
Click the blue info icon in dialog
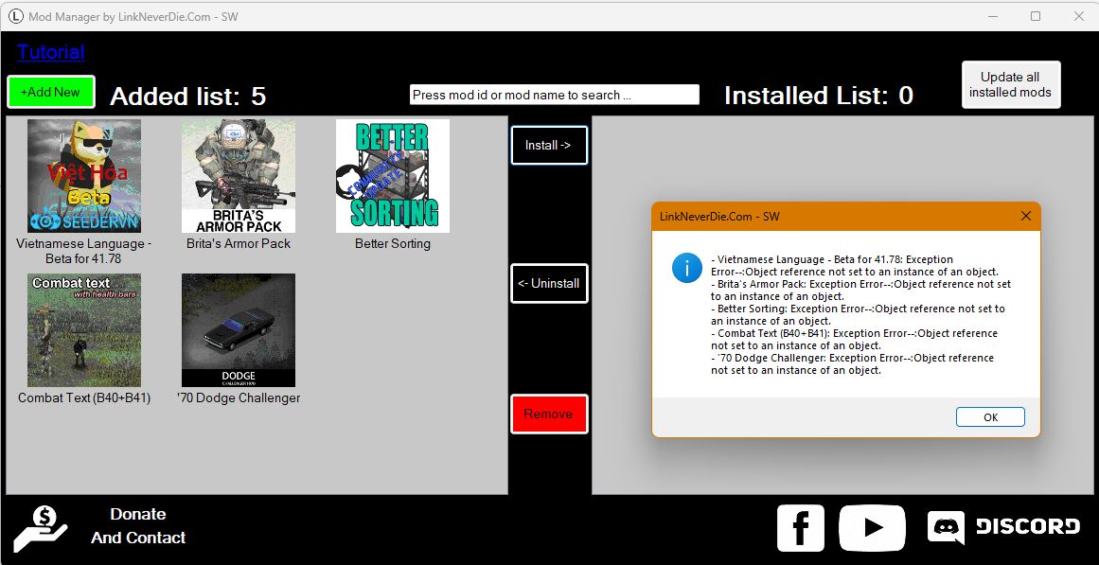(686, 268)
